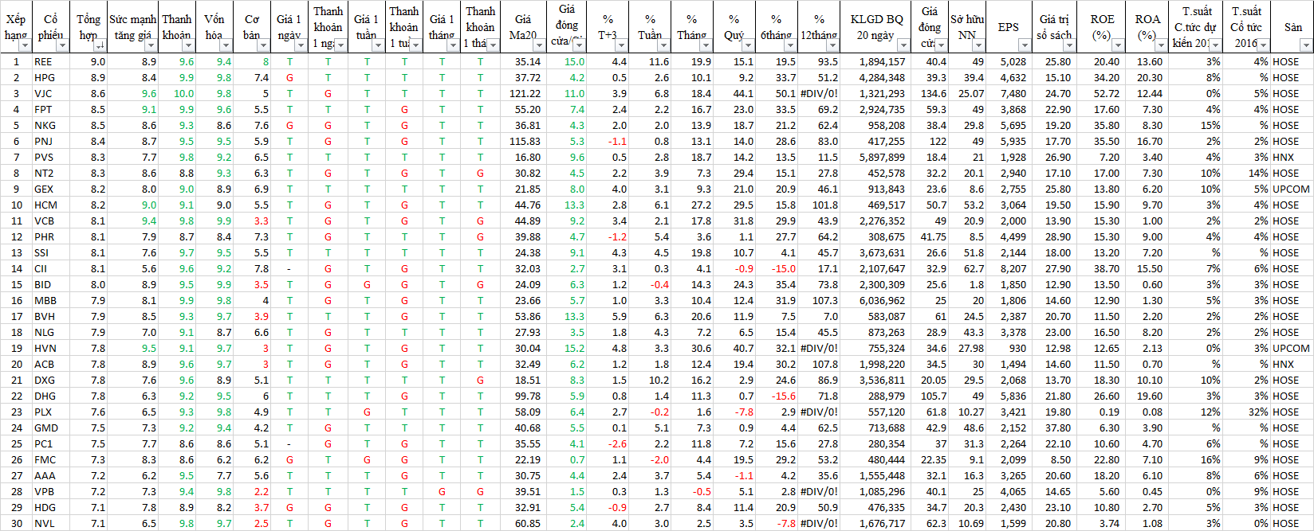1314x531 pixels.
Task: Select the GEX ticker cell
Action: [51, 189]
